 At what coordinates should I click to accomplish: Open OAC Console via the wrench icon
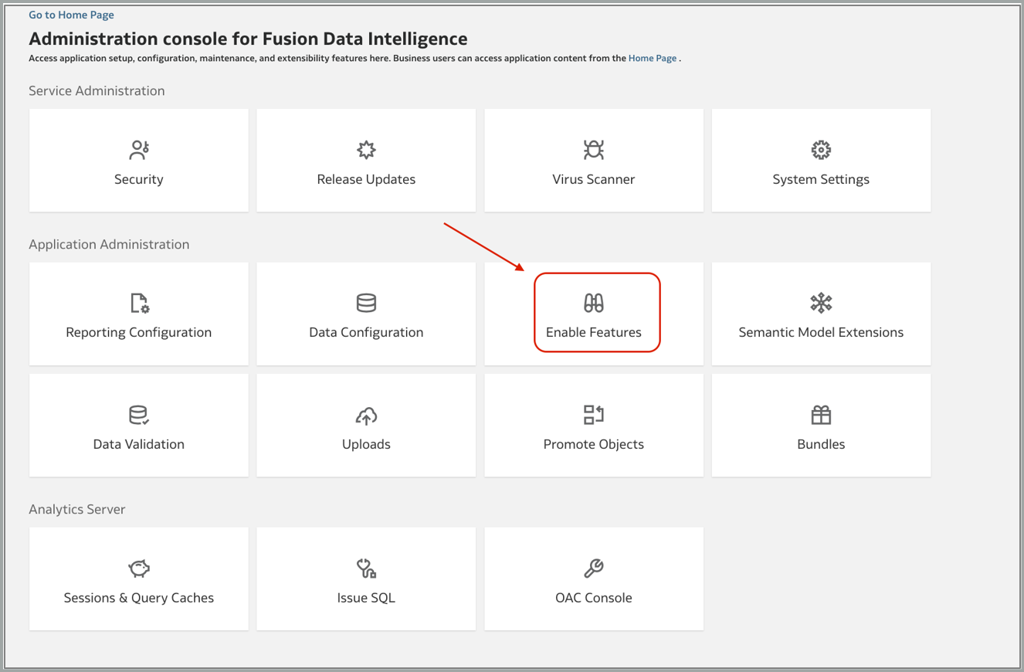[x=593, y=568]
